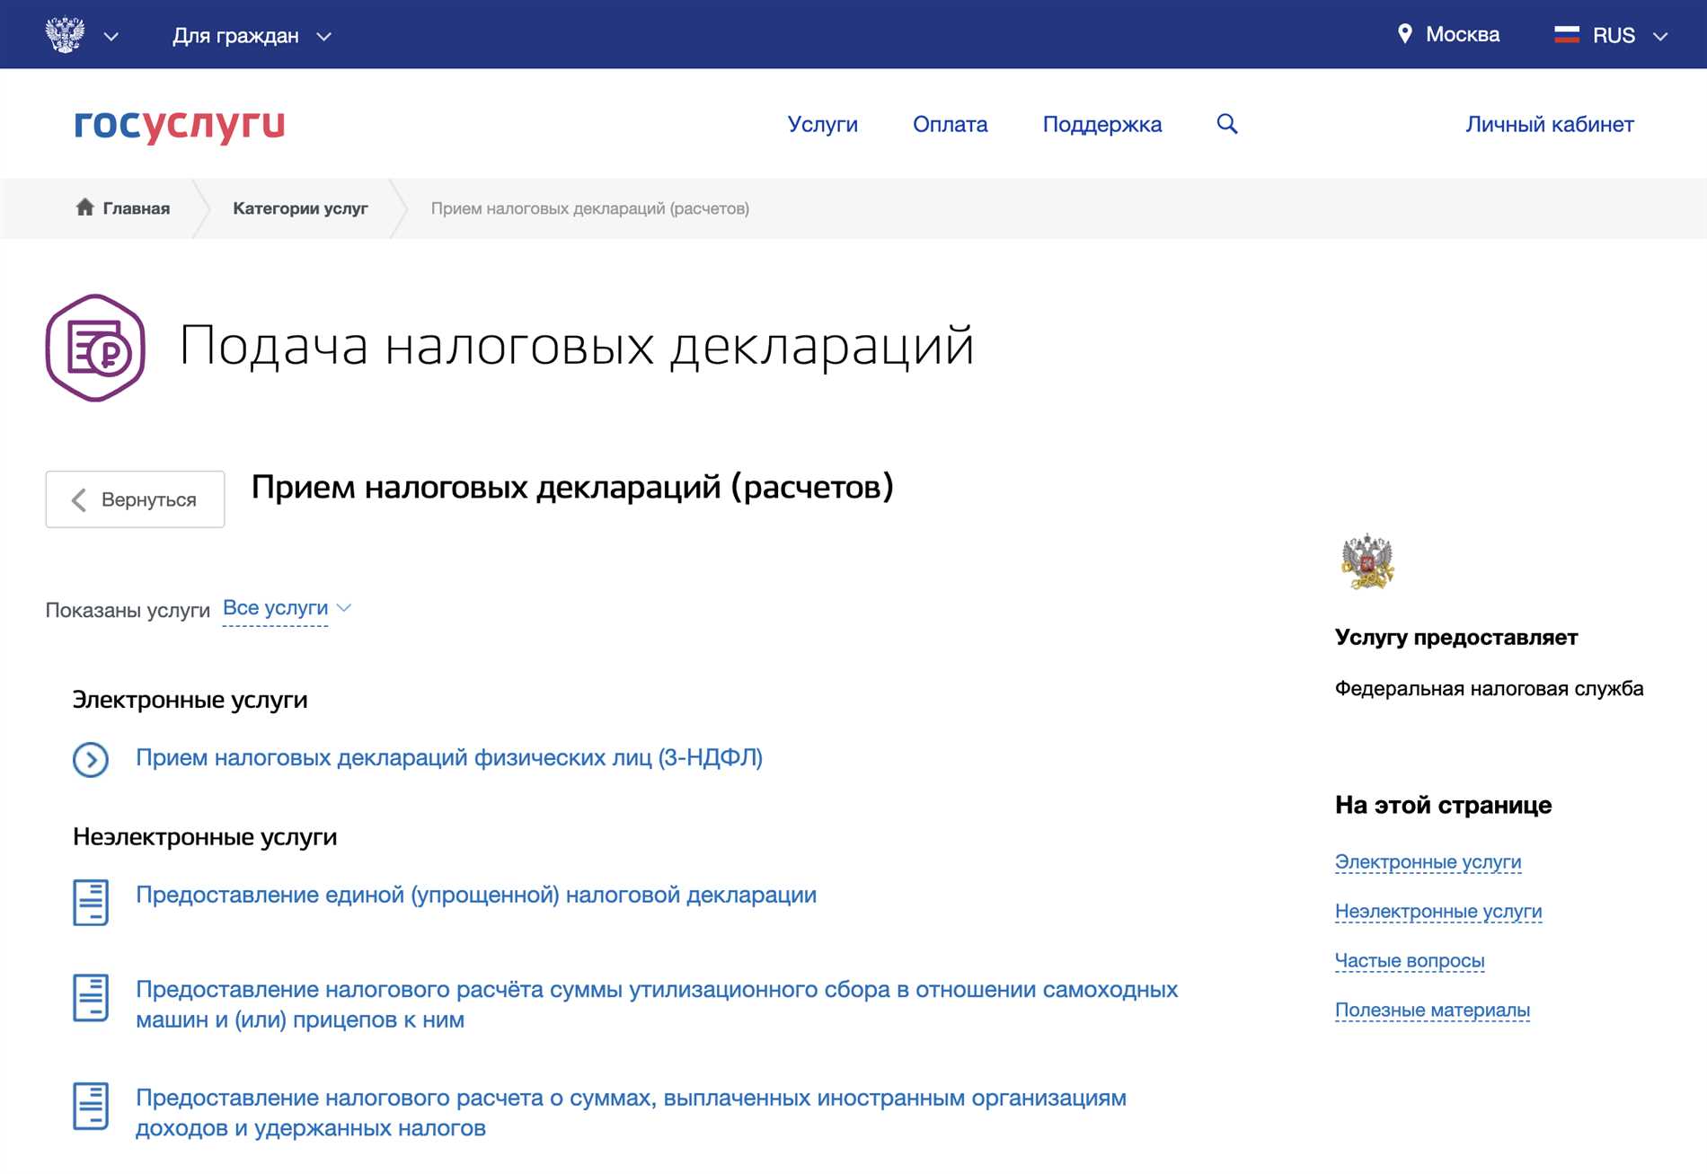Click the Russian flag icon

(x=1567, y=35)
